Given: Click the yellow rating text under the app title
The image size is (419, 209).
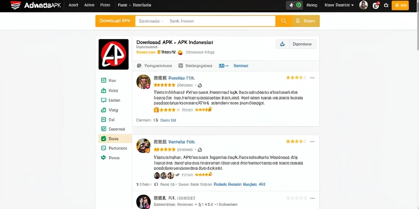Looking at the screenshot, I should 146,52.
